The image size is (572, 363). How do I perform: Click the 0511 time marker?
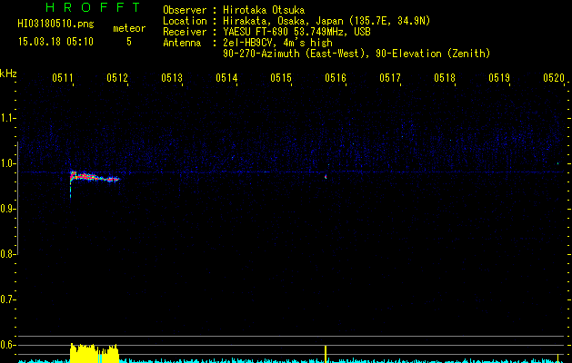coord(63,78)
